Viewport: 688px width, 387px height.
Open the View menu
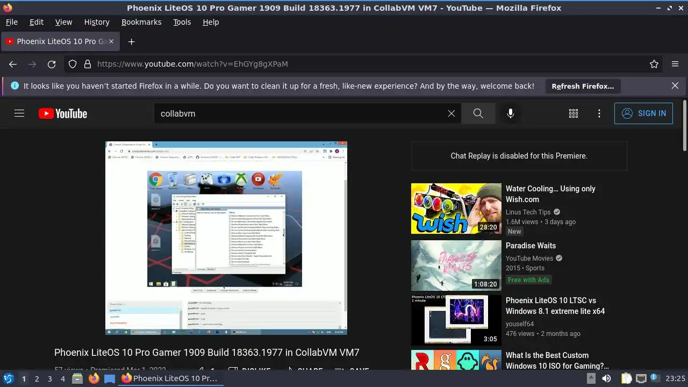click(x=63, y=22)
